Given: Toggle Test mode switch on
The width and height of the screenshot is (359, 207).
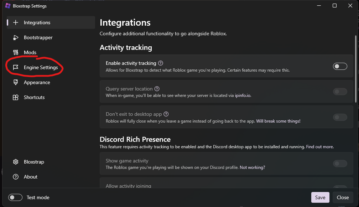Looking at the screenshot, I should click(15, 197).
